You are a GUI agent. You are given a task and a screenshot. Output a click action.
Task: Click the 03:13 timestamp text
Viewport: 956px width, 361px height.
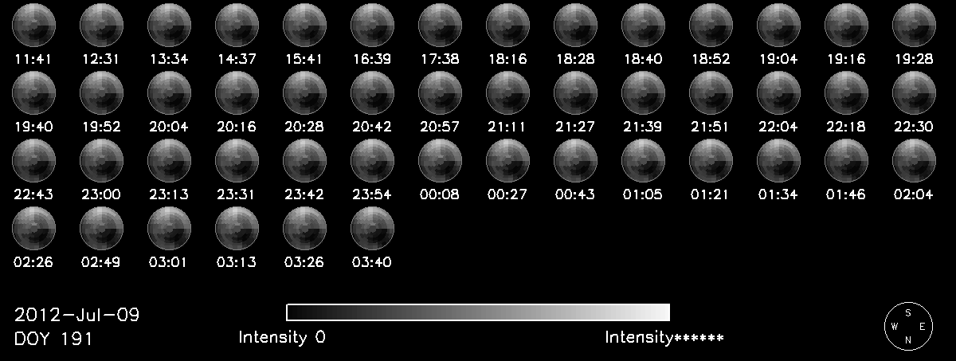click(x=237, y=261)
